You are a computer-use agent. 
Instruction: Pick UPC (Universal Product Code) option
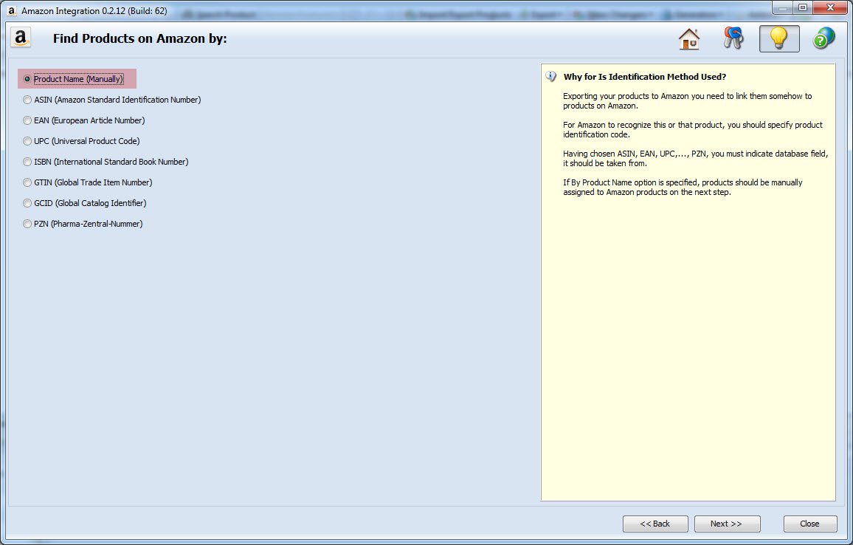coord(82,141)
